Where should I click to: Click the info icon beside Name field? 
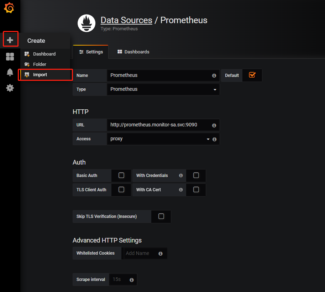click(214, 75)
